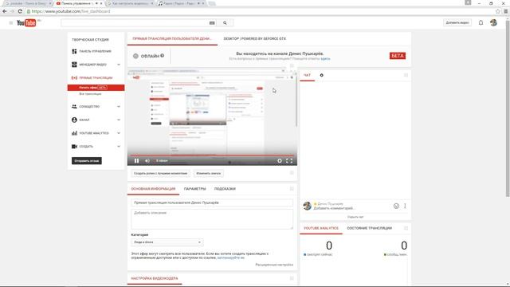Select the Начать эфир sidebar item
The width and height of the screenshot is (510, 287).
(x=96, y=88)
